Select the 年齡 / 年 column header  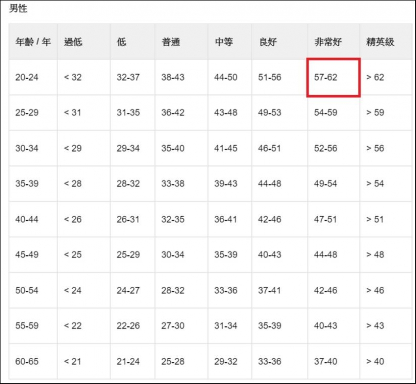(33, 42)
